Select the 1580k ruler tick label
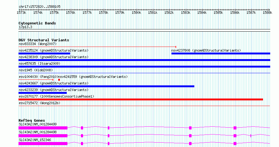Screen dimensions: 279x147 136,13
